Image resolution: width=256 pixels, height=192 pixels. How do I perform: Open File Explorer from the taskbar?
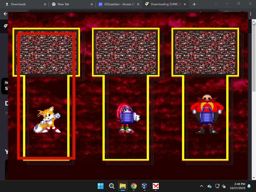[122, 186]
